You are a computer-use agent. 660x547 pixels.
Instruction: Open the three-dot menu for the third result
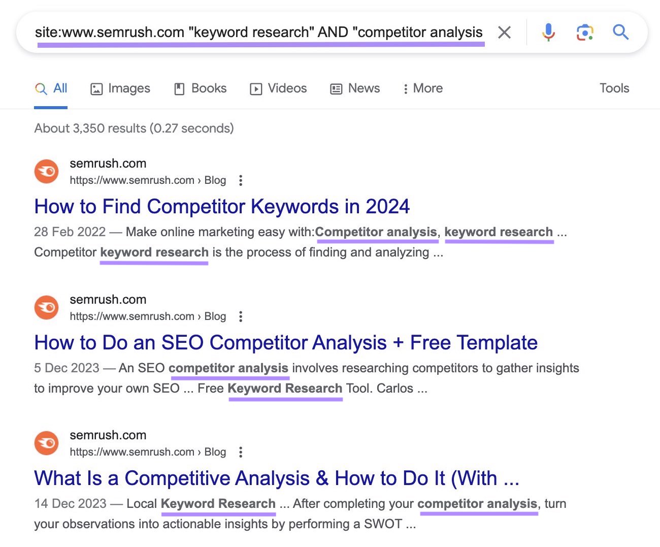coord(240,452)
